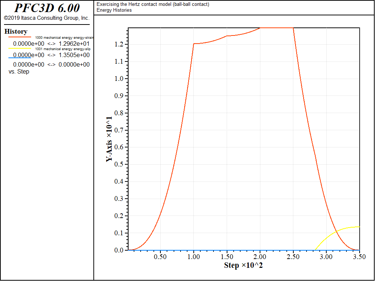Click the y-axis tick label 0.6
Image resolution: width=375 pixels, height=281 pixels.
point(119,147)
